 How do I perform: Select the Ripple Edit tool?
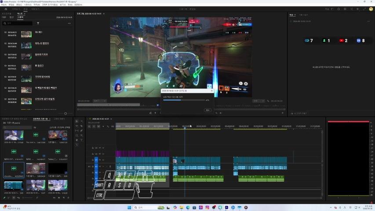point(77,126)
